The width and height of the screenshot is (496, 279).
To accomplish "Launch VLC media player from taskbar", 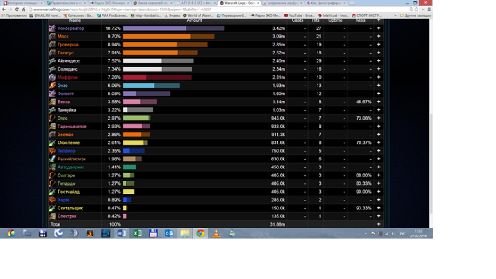I will point(217,233).
